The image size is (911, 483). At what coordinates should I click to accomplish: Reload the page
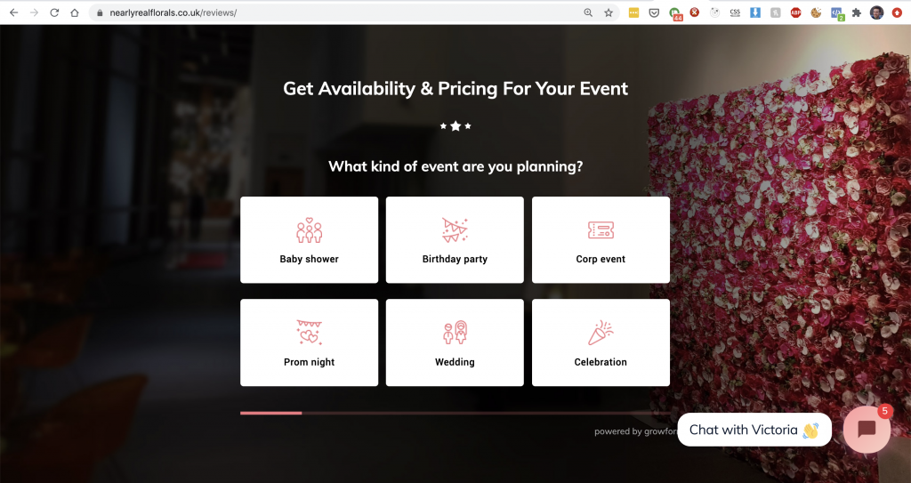pos(54,12)
